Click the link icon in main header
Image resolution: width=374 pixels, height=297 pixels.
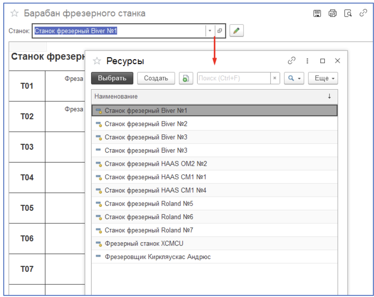(x=363, y=13)
